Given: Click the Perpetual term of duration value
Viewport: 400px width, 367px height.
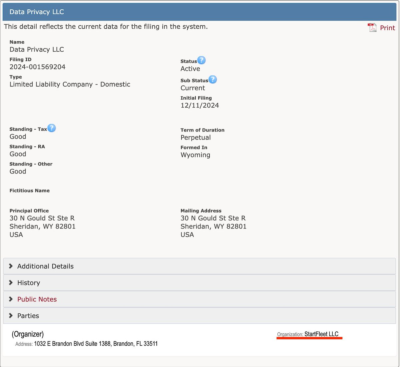Looking at the screenshot, I should (x=196, y=138).
